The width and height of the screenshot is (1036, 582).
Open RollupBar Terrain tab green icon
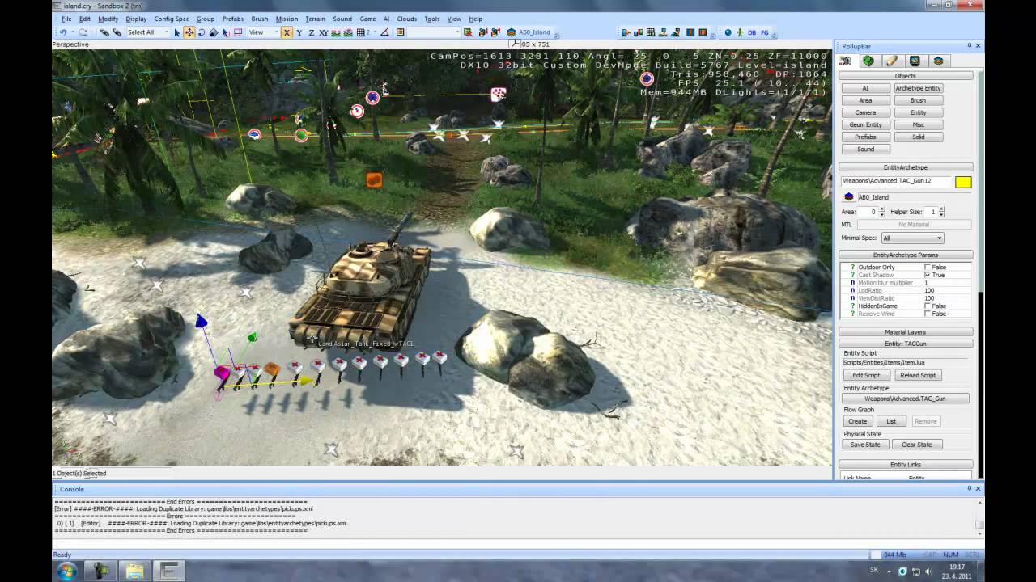tap(868, 61)
